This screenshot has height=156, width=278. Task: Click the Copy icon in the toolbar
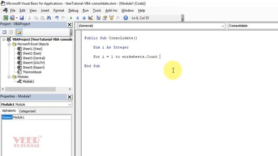pyautogui.click(x=36, y=18)
